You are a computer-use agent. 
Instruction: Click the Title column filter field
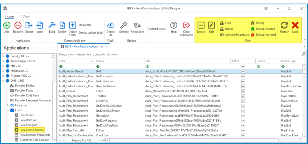tap(187, 66)
